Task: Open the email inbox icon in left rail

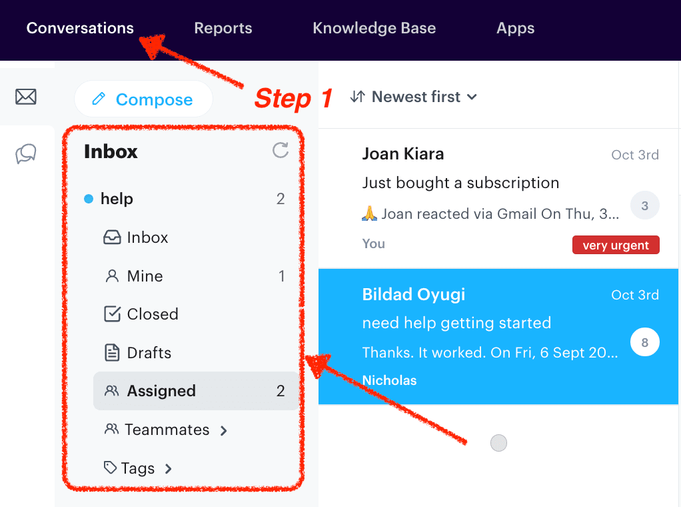Action: pos(26,97)
